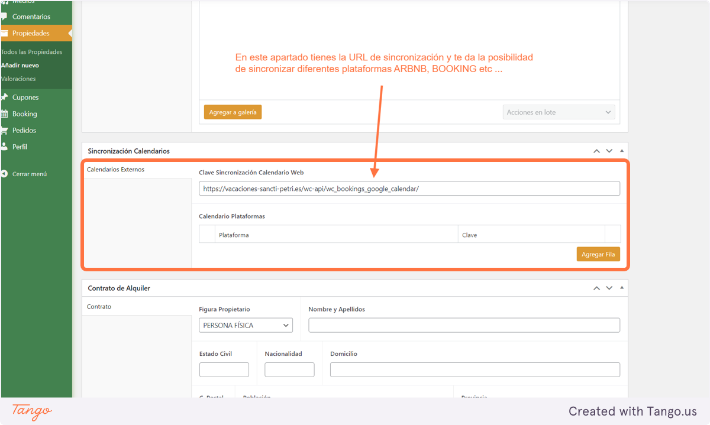Image resolution: width=710 pixels, height=425 pixels.
Task: Open the Booking menu item
Action: coord(25,114)
